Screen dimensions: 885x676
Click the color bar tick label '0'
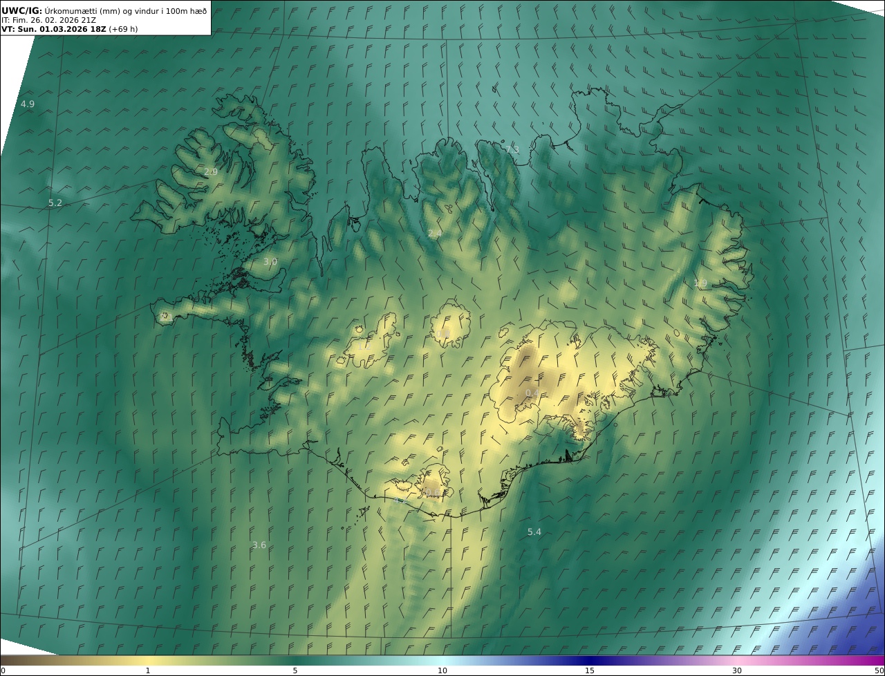3,670
